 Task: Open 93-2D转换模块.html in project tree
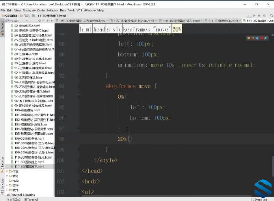(26, 77)
